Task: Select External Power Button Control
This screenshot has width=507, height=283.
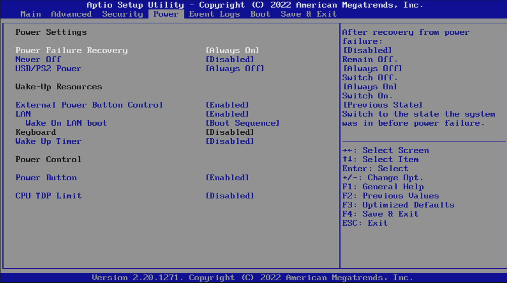Action: click(89, 105)
